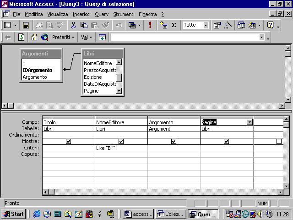The image size is (293, 220).
Task: Click the Quer... taskbar button
Action: 203,214
